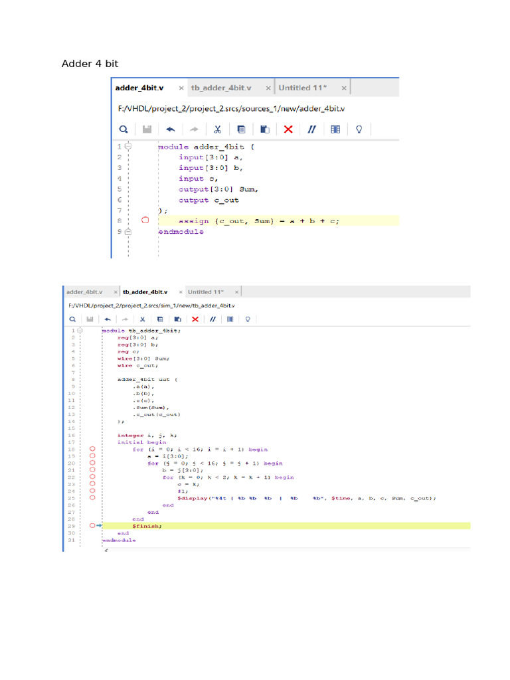Toggle breakpoint on testbench line 25 $display

point(92,497)
